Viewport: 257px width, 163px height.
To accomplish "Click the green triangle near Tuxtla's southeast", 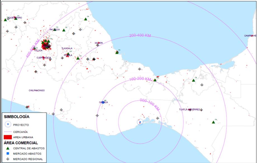I will tap(213, 122).
